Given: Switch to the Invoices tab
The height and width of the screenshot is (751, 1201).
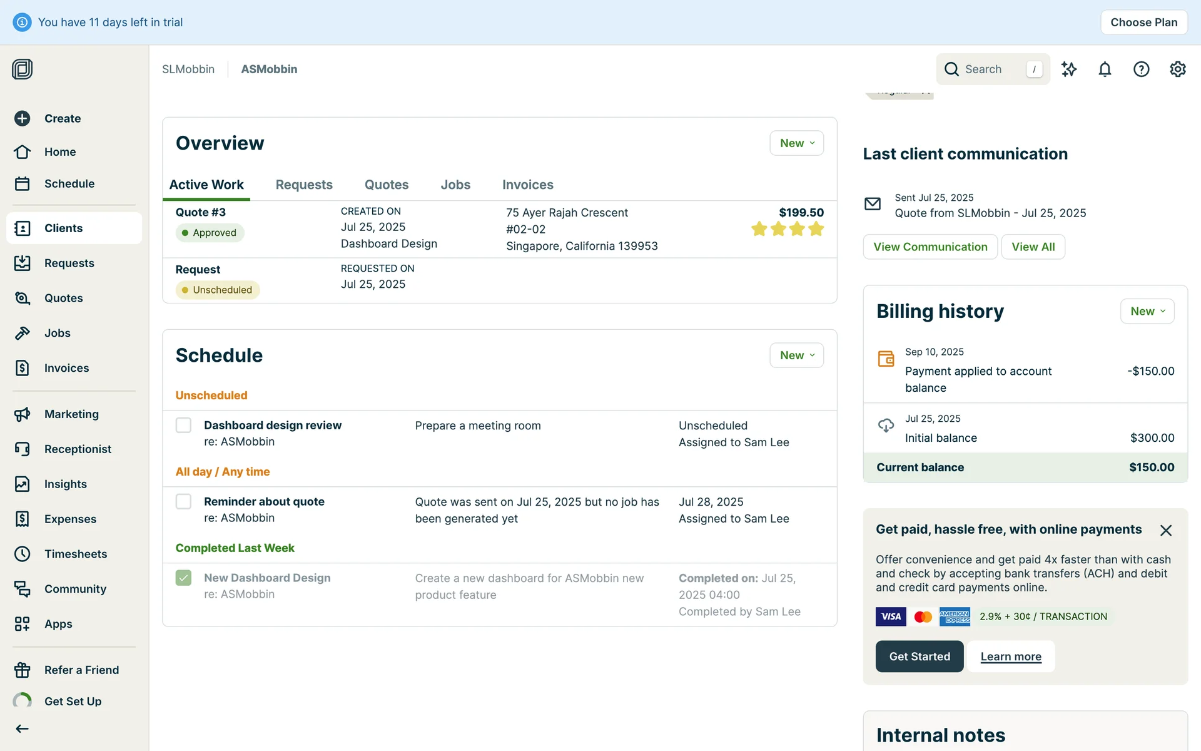Looking at the screenshot, I should 527,185.
